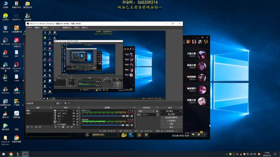This screenshot has height=157, width=280.
Task: Click the transition duration 300 ms stepper
Action: click(157, 115)
